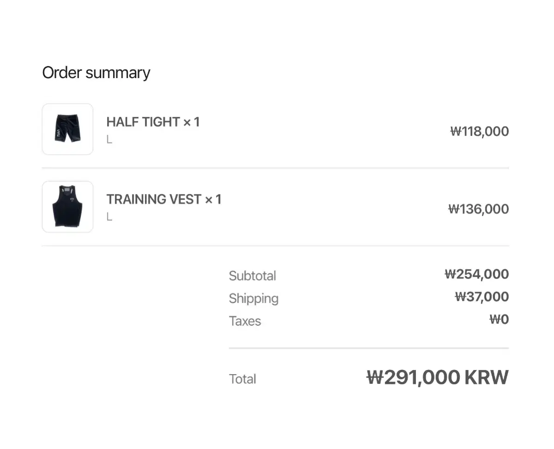The width and height of the screenshot is (554, 449).
Task: Click the ₩254,000 subtotal amount
Action: point(476,274)
